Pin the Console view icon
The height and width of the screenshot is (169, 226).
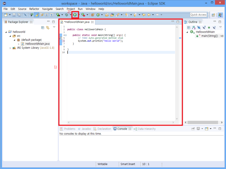(193, 129)
